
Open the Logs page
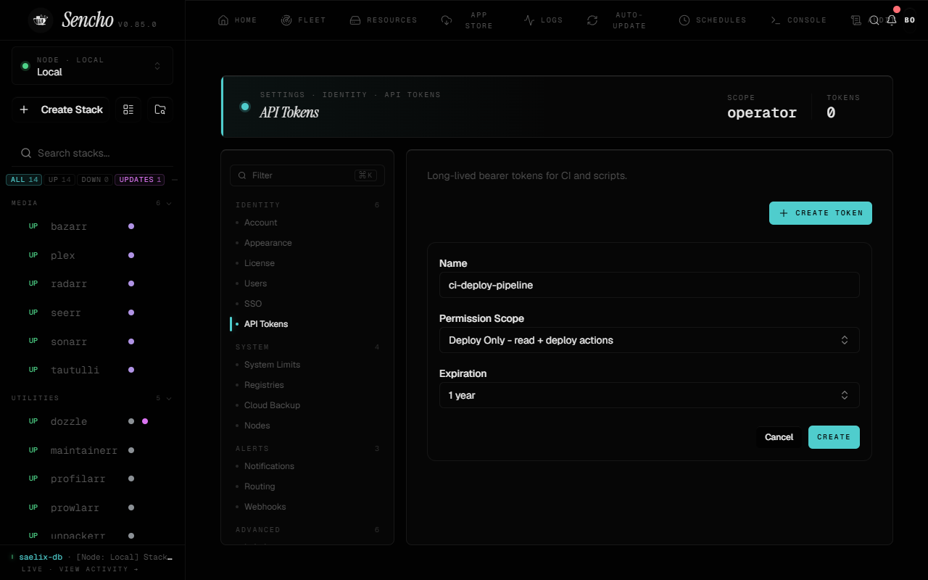(x=543, y=20)
